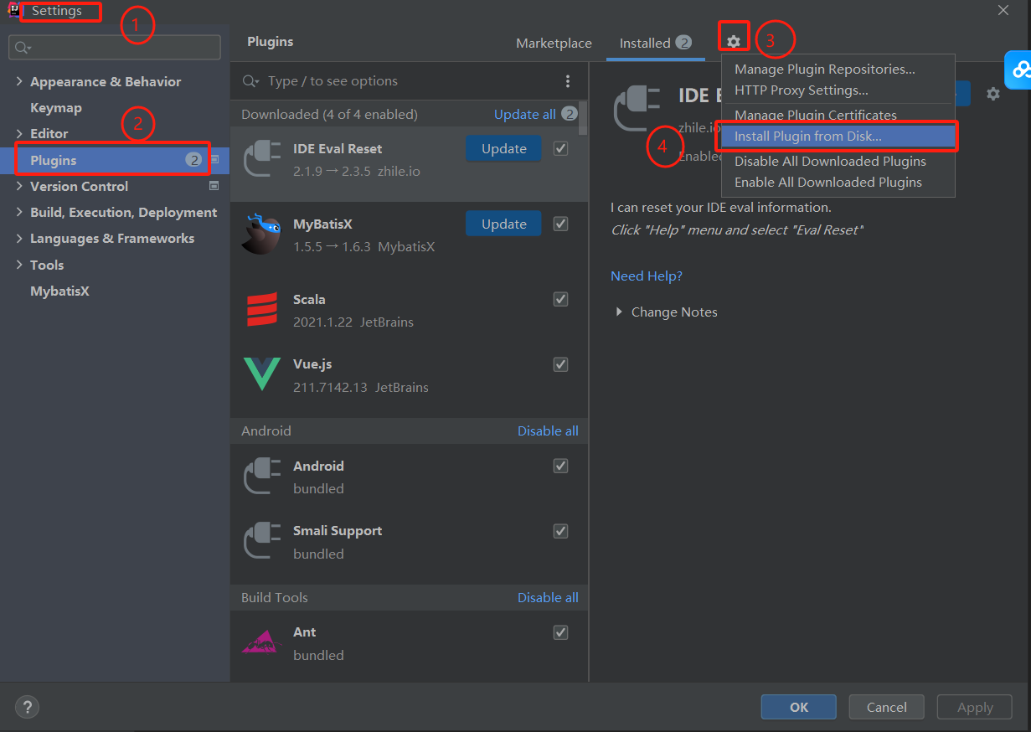Click the Smali Support plugin icon
Screen dimensions: 1031x732
[261, 541]
